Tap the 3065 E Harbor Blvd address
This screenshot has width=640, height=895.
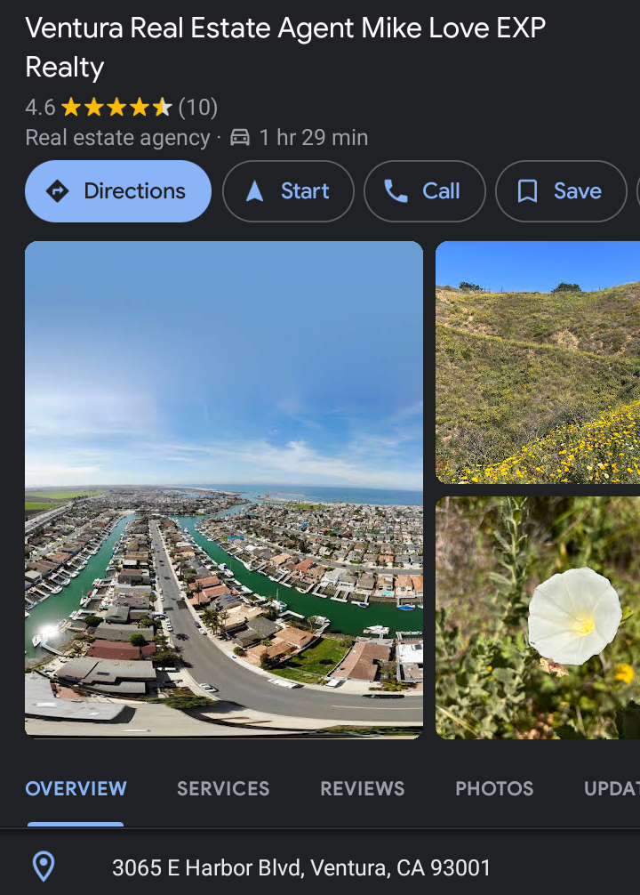click(300, 867)
